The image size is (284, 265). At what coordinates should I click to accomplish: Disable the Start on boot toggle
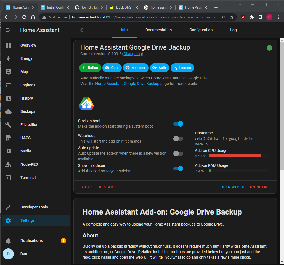(x=178, y=124)
